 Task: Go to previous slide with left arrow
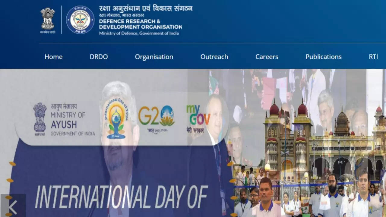13,207
